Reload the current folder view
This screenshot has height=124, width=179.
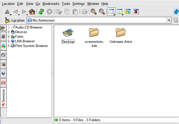pyautogui.click(x=41, y=12)
